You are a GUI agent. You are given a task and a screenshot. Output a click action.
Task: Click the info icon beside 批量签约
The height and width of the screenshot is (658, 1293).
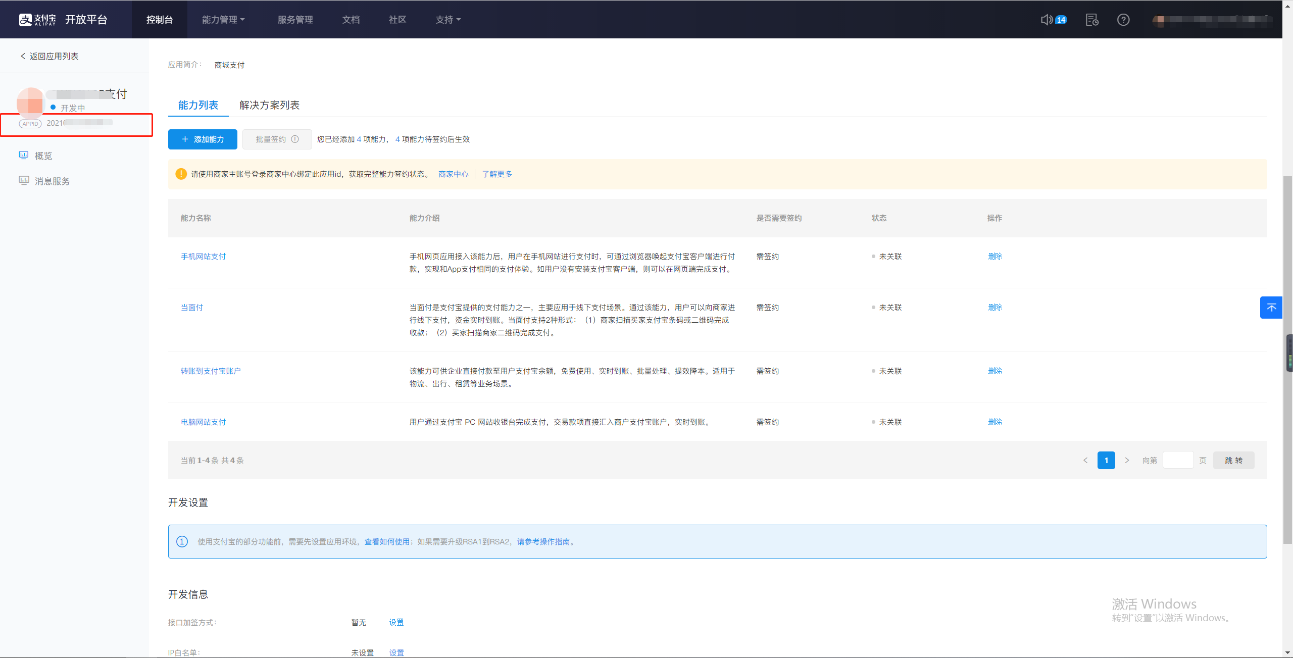[295, 139]
